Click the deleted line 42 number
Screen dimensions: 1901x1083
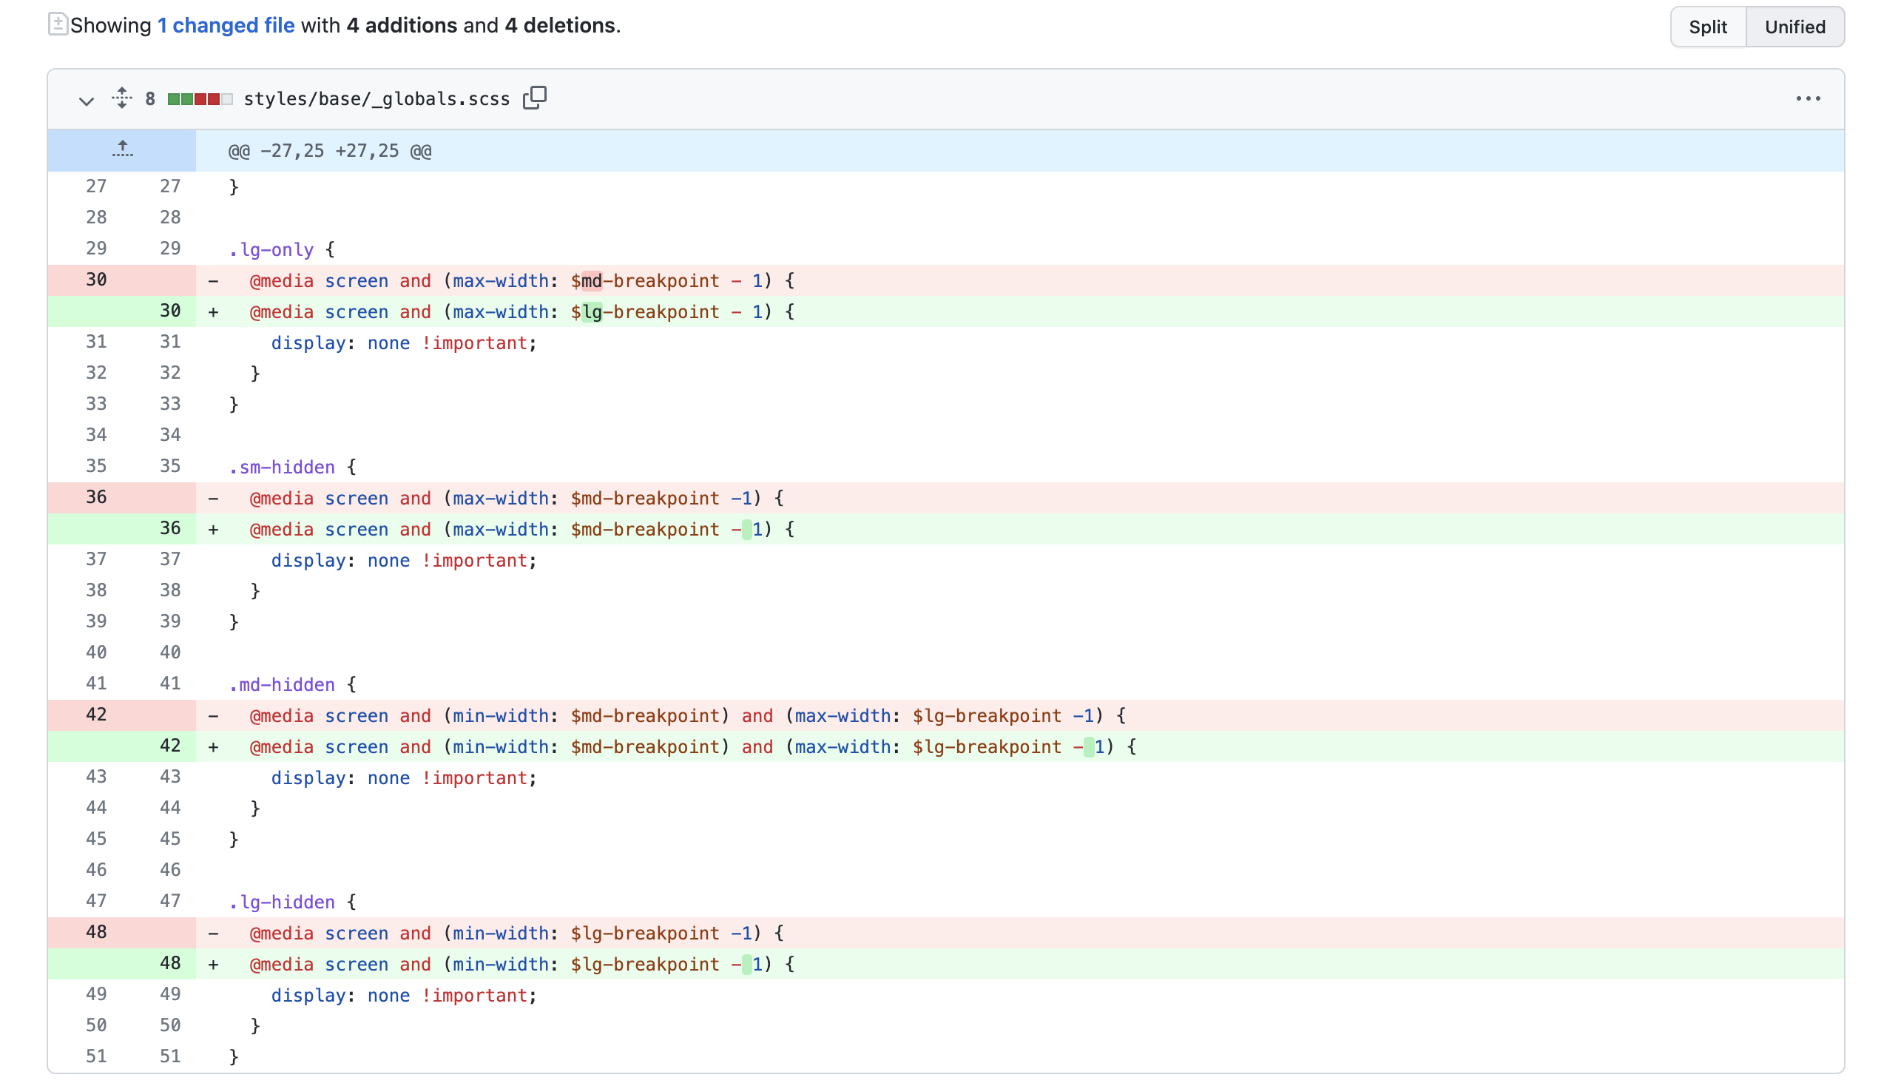96,715
